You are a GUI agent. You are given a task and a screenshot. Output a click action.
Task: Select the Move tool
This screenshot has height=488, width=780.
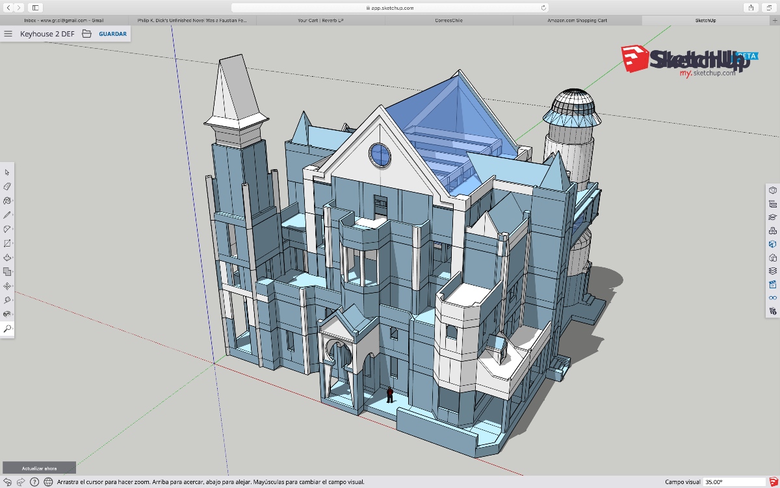click(7, 286)
